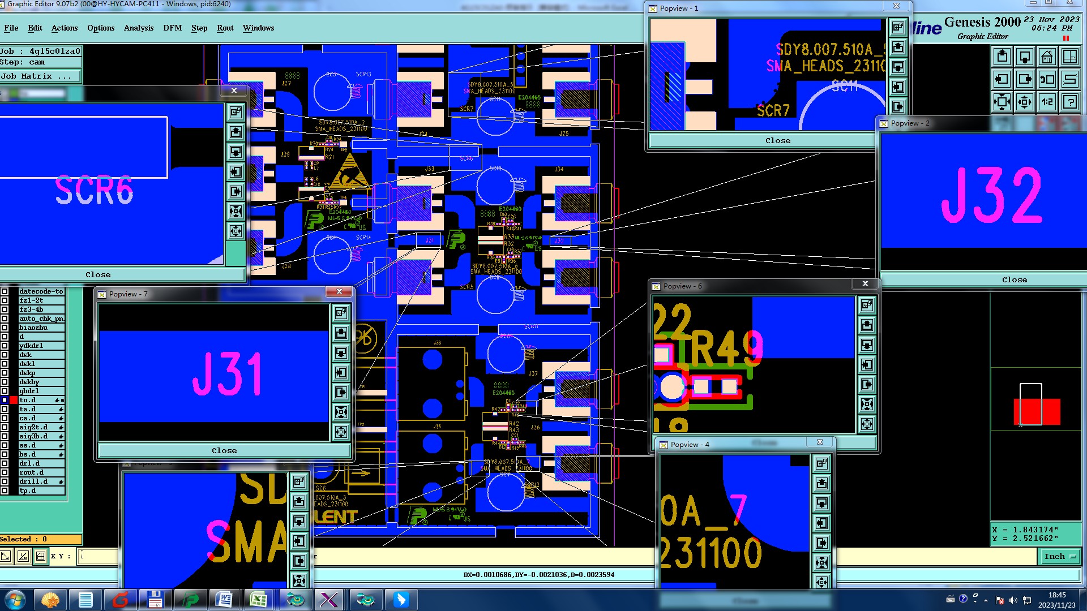This screenshot has width=1087, height=611.
Task: Click the question mark help icon
Action: click(1069, 102)
